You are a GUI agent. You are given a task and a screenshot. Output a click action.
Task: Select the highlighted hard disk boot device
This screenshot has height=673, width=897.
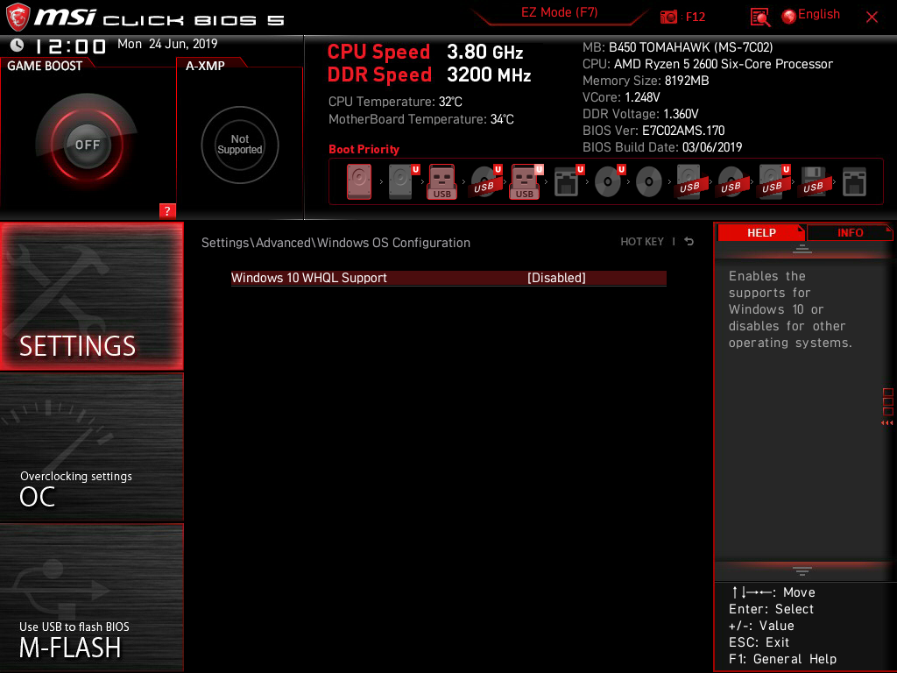point(358,181)
